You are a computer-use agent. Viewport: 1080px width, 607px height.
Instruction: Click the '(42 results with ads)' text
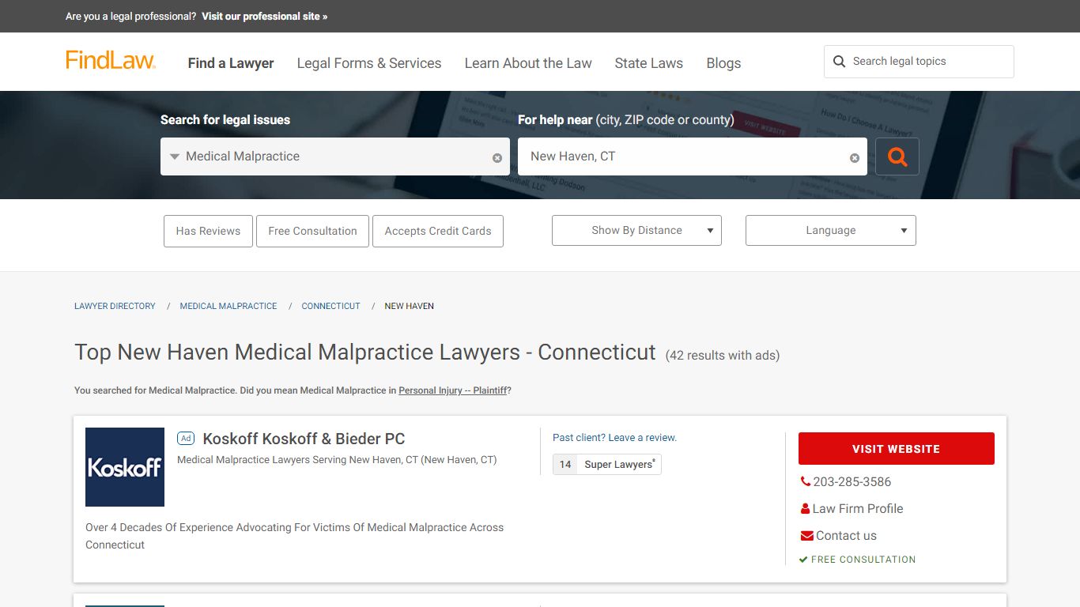[723, 356]
